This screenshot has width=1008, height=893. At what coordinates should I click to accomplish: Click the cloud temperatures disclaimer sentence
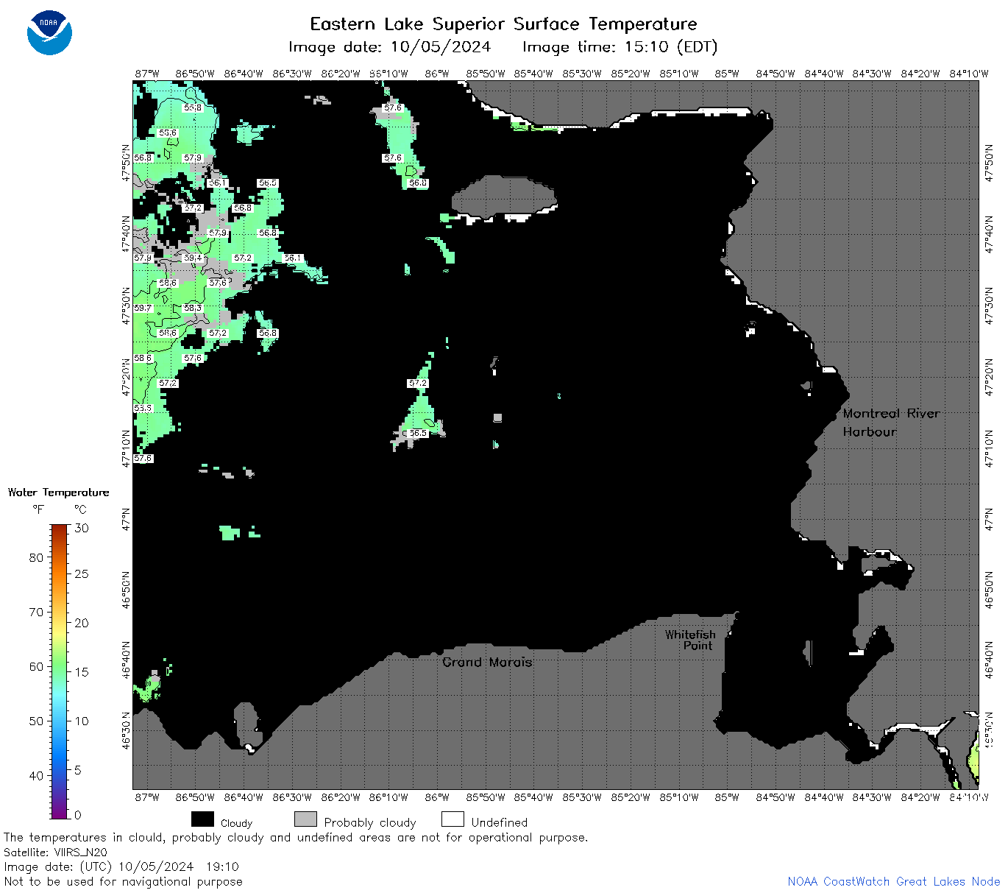[296, 837]
